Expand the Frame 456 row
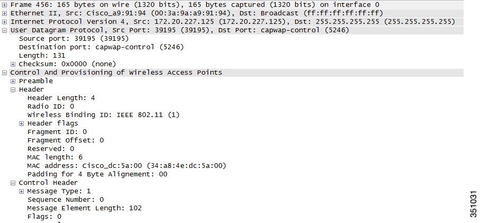 point(5,5)
